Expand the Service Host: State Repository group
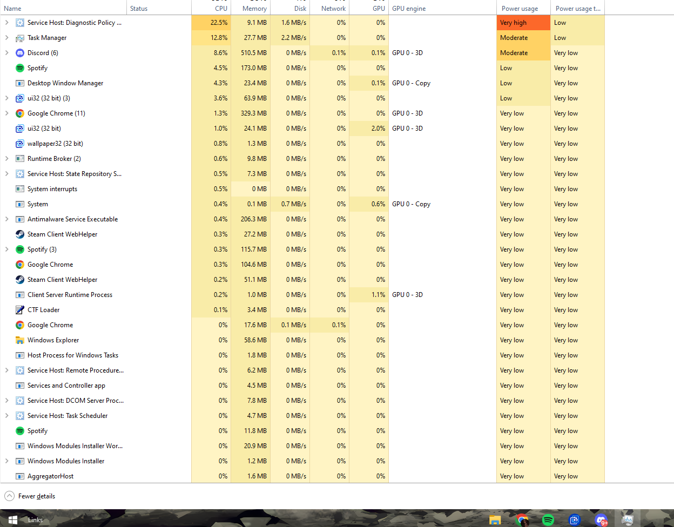 pyautogui.click(x=6, y=174)
